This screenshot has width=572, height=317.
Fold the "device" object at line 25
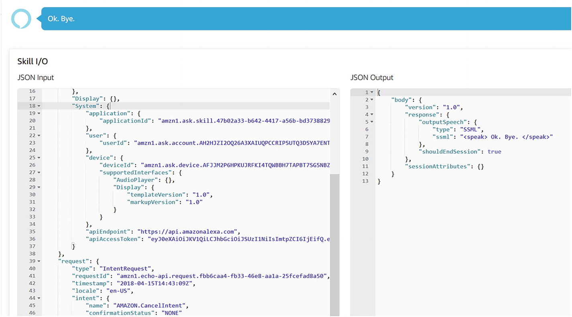click(x=39, y=158)
